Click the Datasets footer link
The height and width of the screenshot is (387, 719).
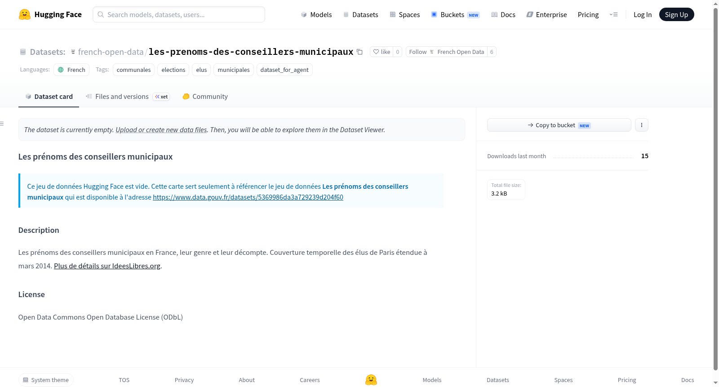[498, 380]
